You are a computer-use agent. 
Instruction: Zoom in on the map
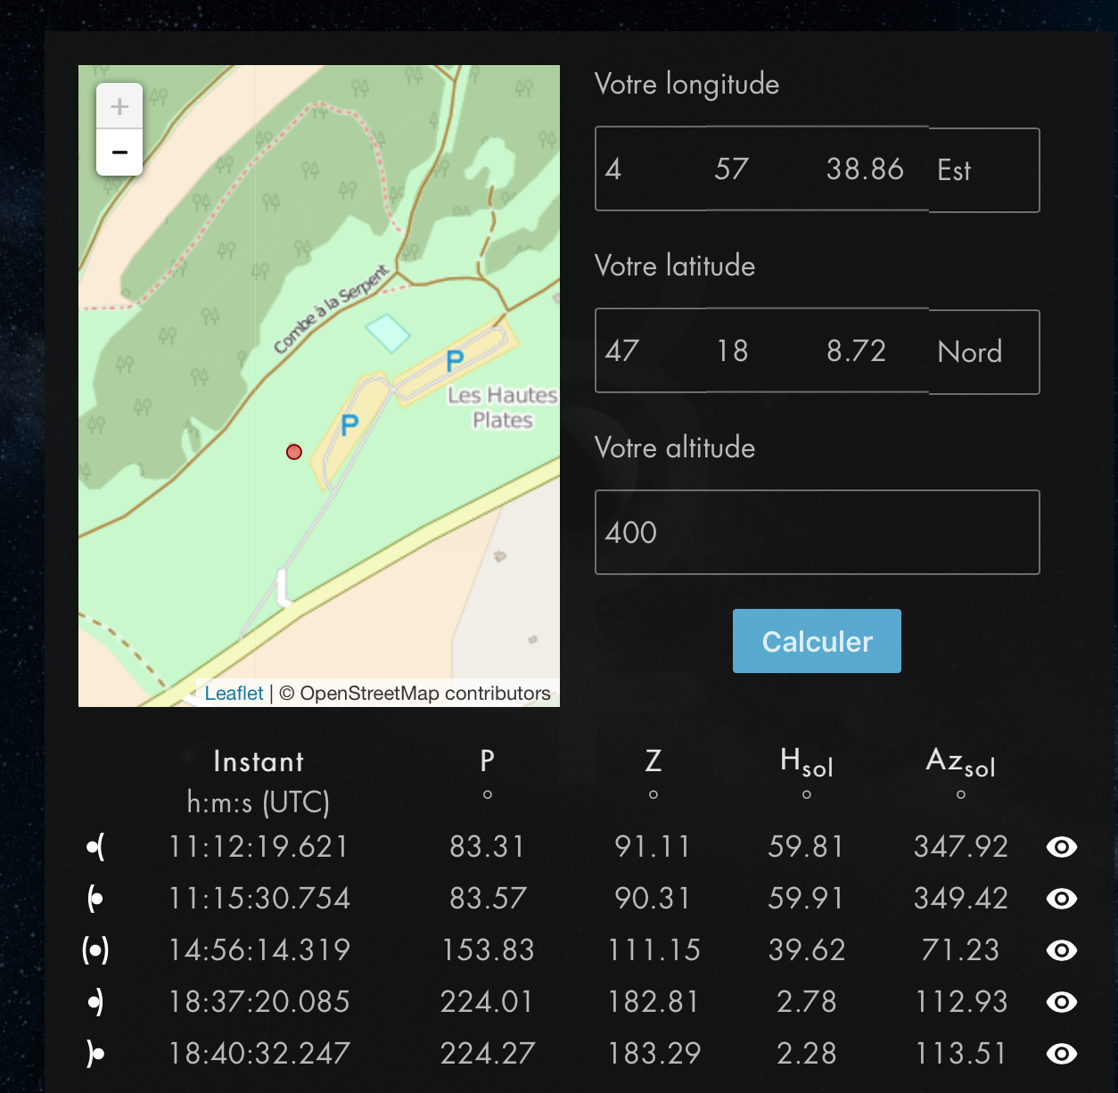pos(119,107)
